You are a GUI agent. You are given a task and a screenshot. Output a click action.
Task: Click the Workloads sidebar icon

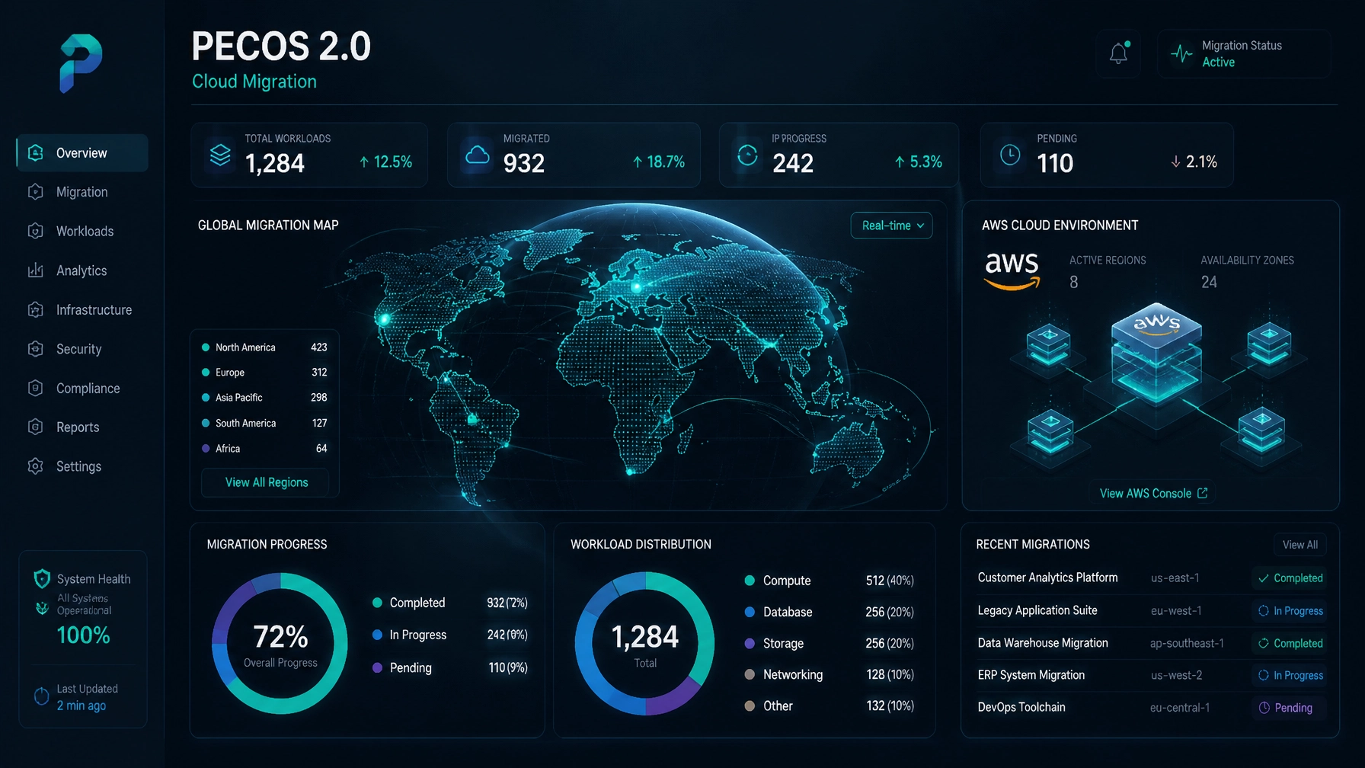(x=36, y=231)
